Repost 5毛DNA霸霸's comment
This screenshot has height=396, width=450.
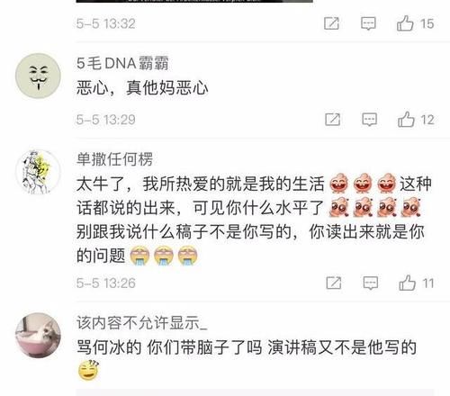(333, 120)
